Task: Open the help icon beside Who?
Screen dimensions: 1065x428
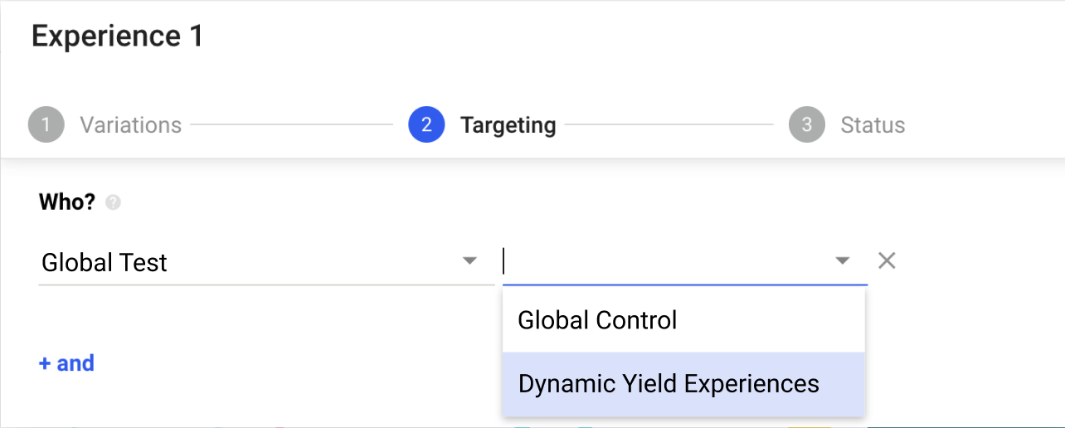Action: click(x=114, y=202)
